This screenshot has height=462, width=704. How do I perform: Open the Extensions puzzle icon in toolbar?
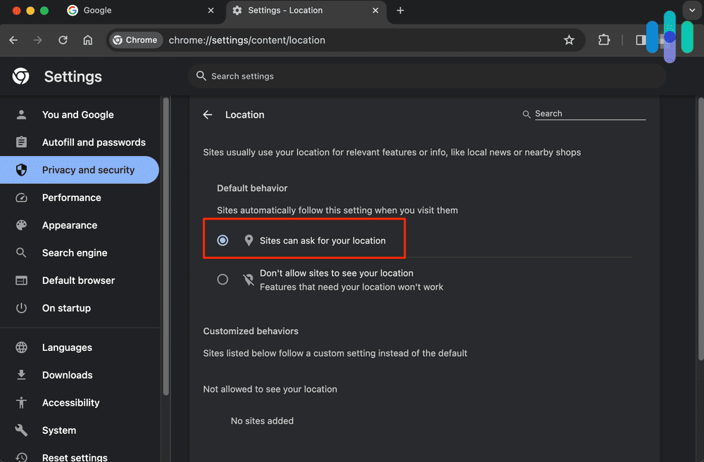pyautogui.click(x=604, y=40)
